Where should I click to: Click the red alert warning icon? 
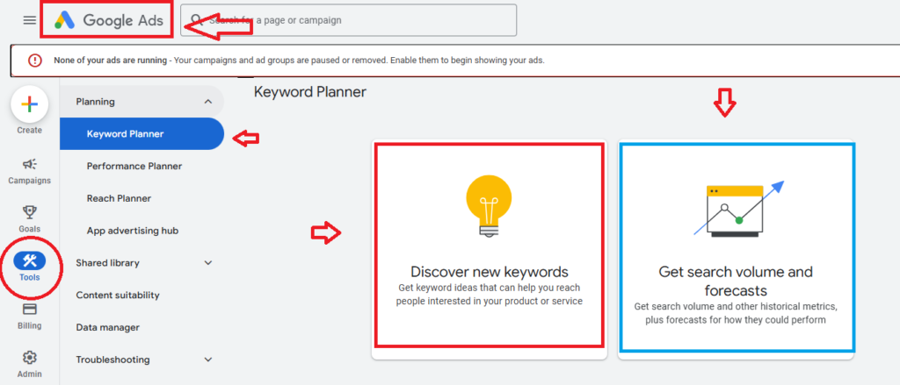click(35, 61)
